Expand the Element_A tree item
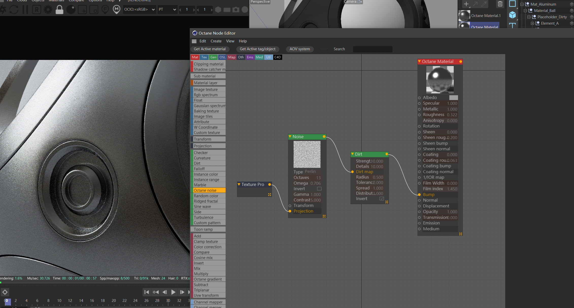Viewport: 574px width, 308px height. click(532, 23)
